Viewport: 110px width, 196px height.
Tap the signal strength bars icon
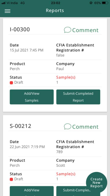4,3
